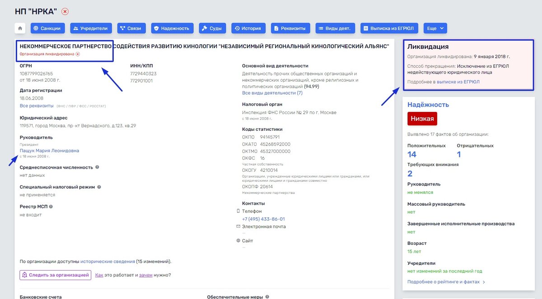The width and height of the screenshot is (542, 299).
Task: Click positive facts count 14
Action: coord(412,154)
